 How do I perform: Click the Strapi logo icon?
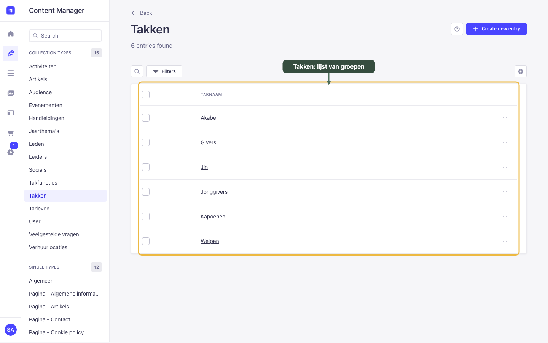click(x=11, y=11)
